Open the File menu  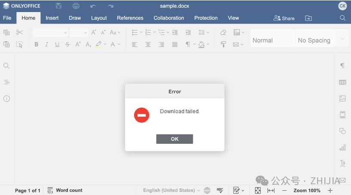tap(7, 18)
